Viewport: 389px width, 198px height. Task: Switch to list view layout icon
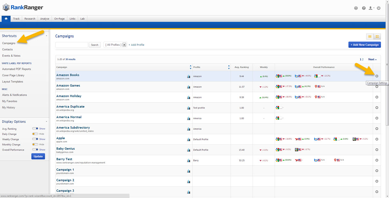370,37
